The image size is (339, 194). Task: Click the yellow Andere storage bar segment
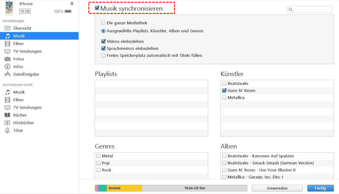tap(124, 188)
